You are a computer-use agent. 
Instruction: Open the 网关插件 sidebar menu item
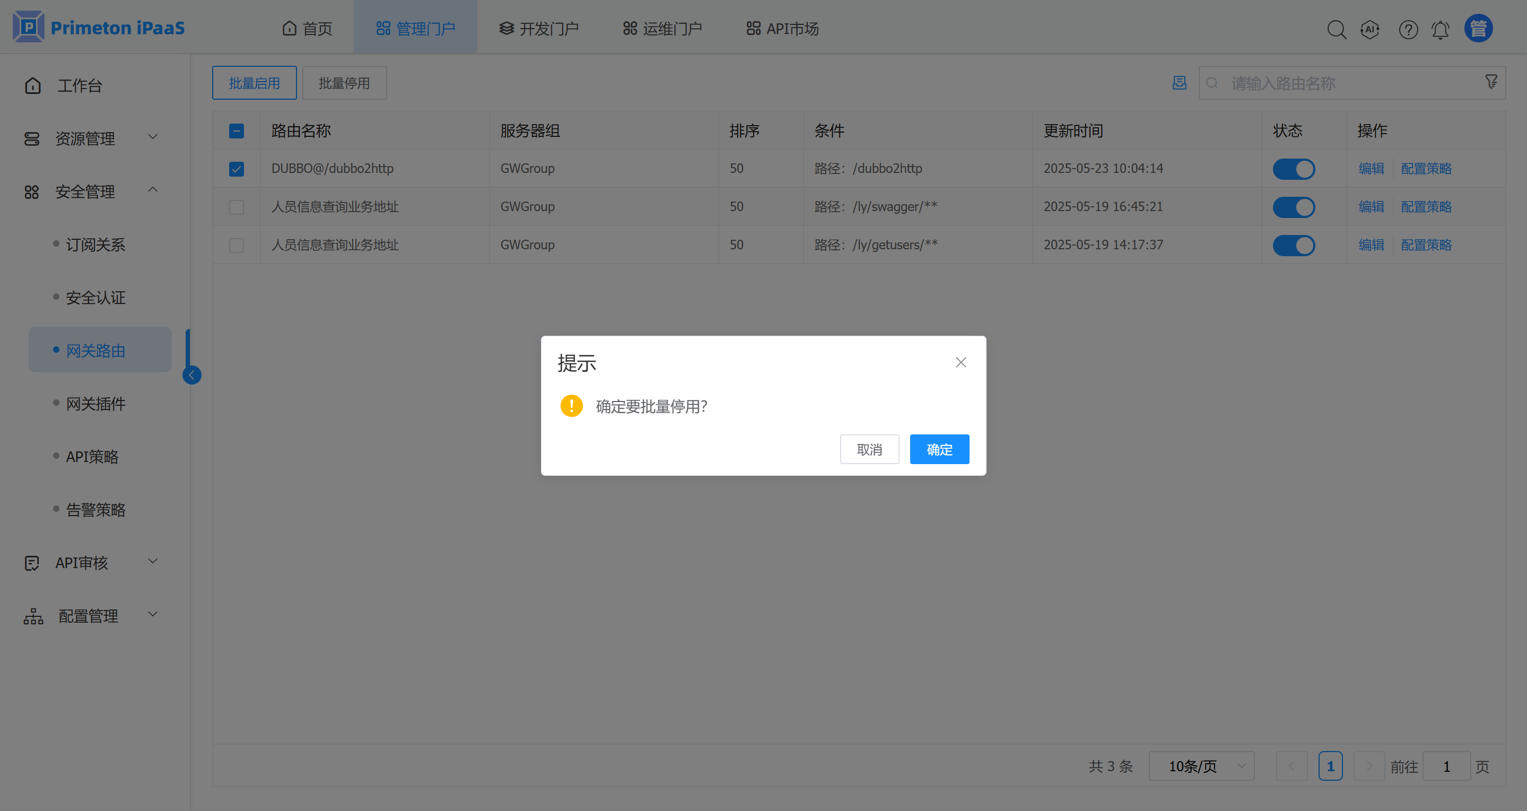[x=95, y=404]
